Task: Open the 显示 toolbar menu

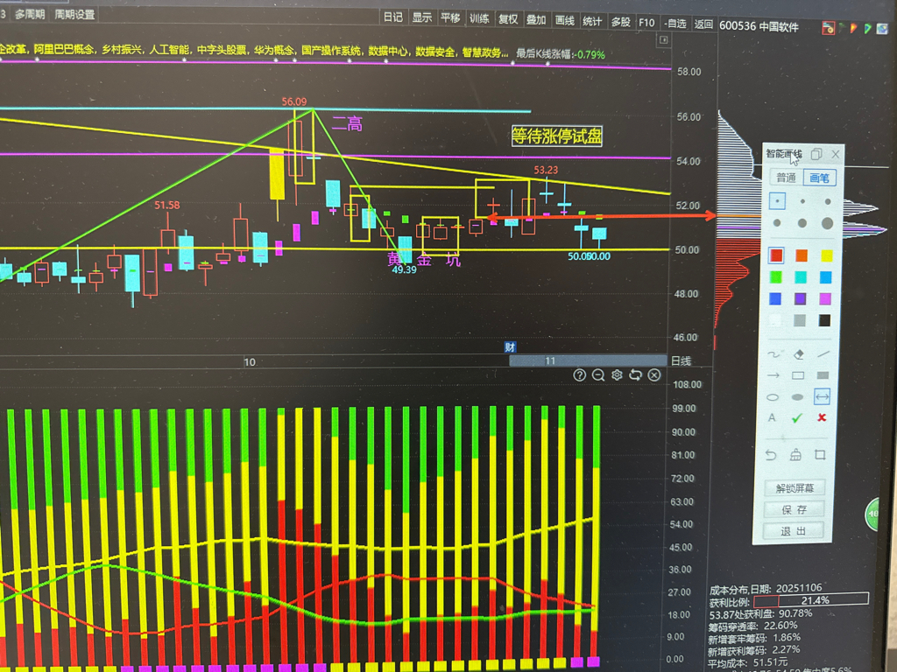Action: point(422,17)
